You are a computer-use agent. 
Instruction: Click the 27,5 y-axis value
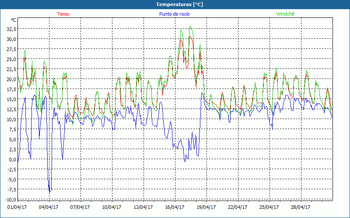pyautogui.click(x=10, y=49)
